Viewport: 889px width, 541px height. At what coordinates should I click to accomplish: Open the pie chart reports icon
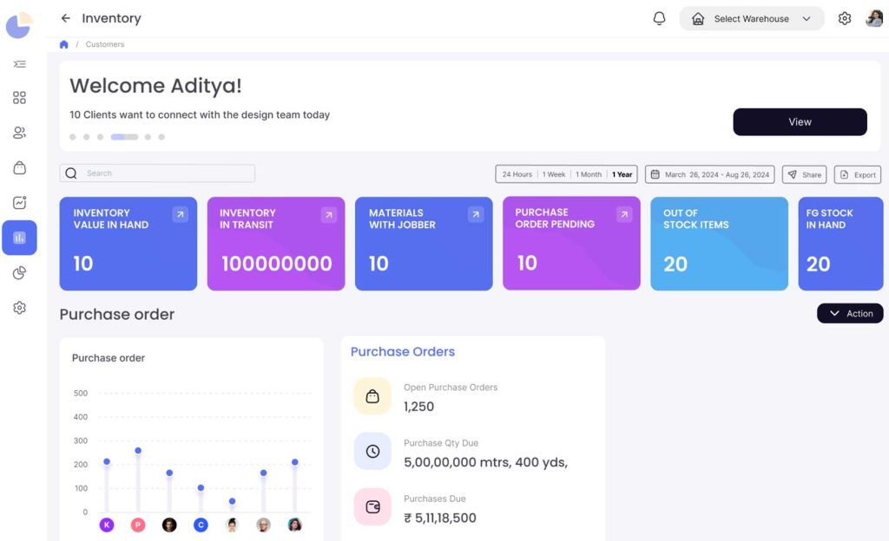tap(19, 272)
